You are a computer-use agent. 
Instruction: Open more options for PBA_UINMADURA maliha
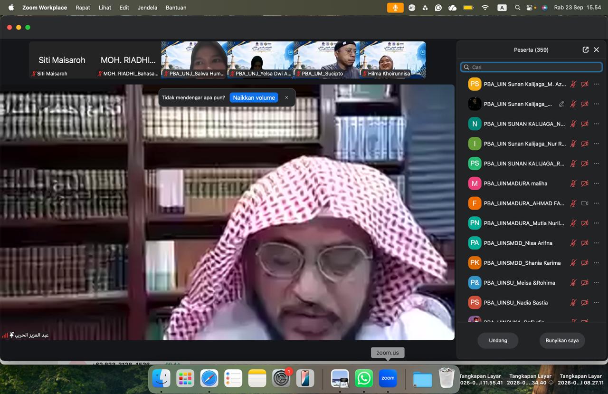(597, 183)
